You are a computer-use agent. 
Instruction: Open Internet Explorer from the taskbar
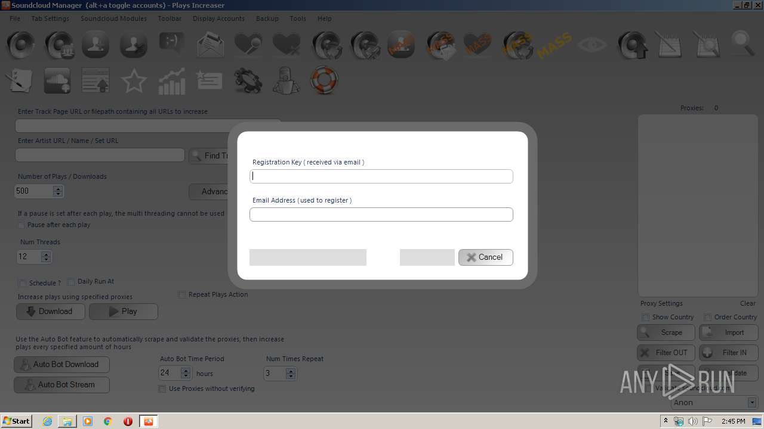click(x=47, y=421)
